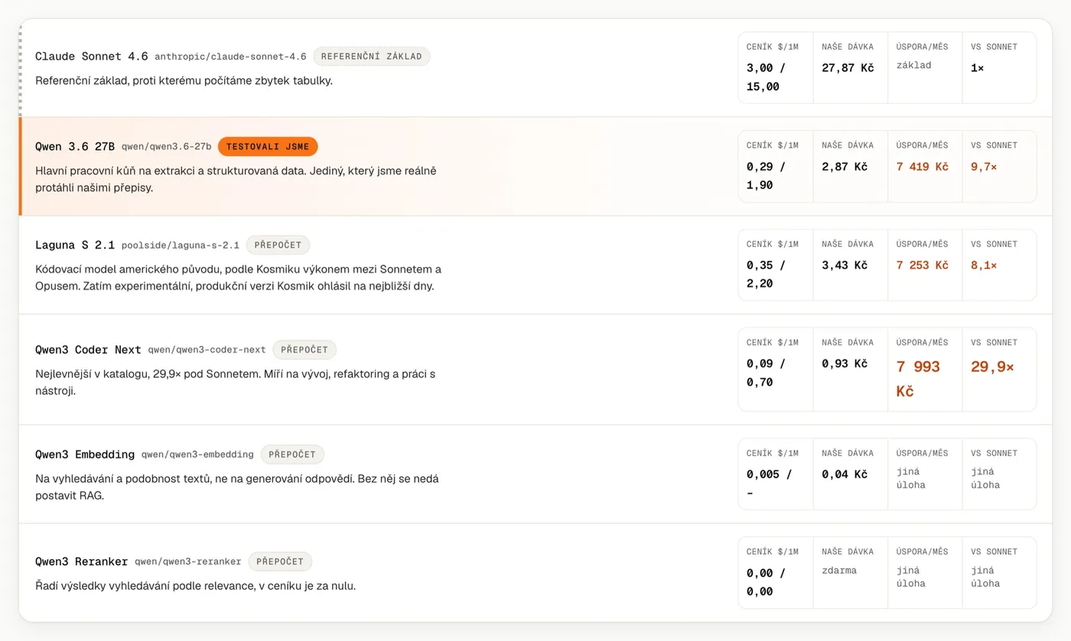
Task: Click the Qwen3 Coder Next model name
Action: coord(88,350)
